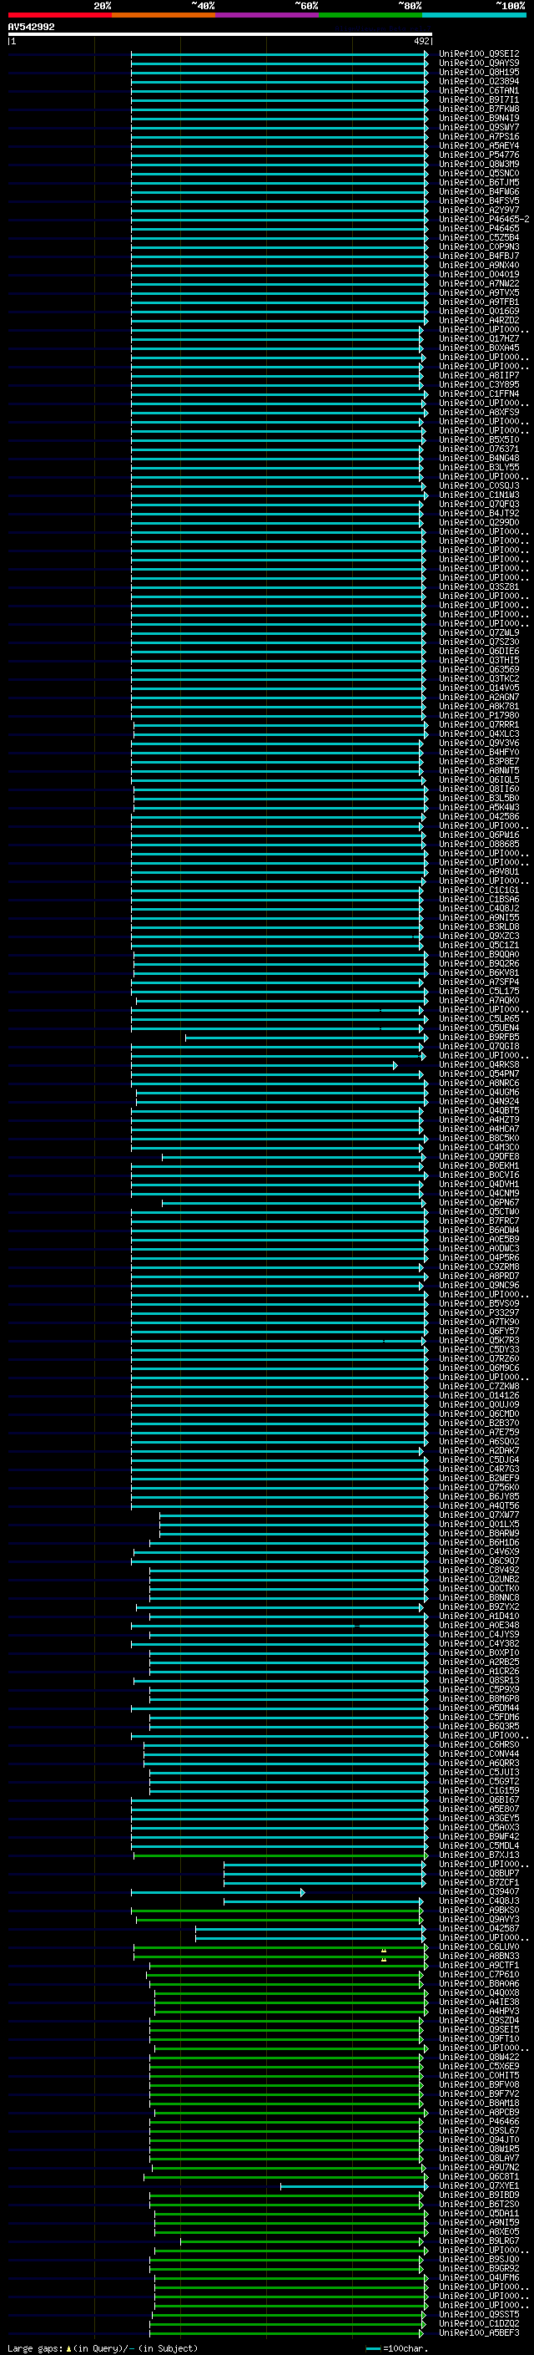The height and width of the screenshot is (2355, 534).
Task: Click label UniRef100_C1FFN4
Action: point(478,394)
